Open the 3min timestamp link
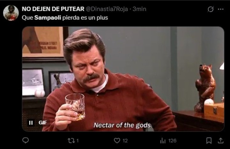 [139, 9]
